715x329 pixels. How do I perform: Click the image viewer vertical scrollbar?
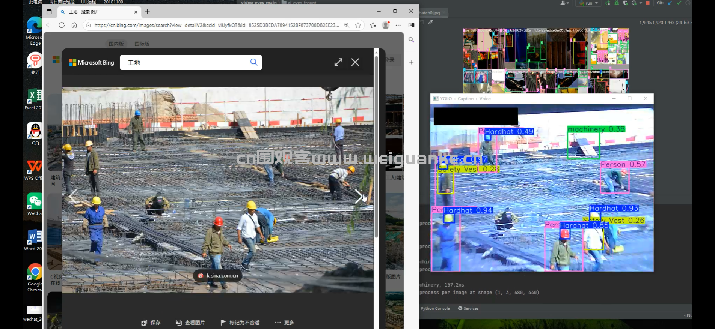click(376, 146)
